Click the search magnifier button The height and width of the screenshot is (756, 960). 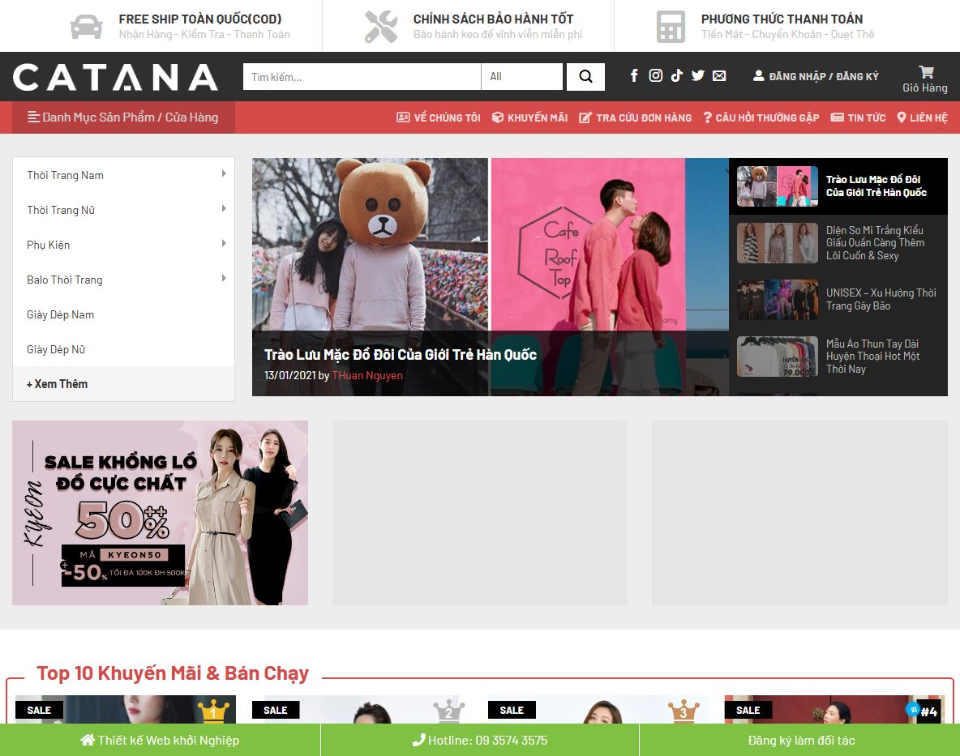coord(586,76)
